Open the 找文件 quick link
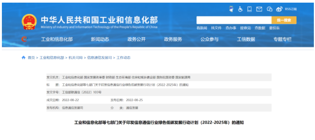The width and height of the screenshot is (315, 140). pyautogui.click(x=216, y=28)
